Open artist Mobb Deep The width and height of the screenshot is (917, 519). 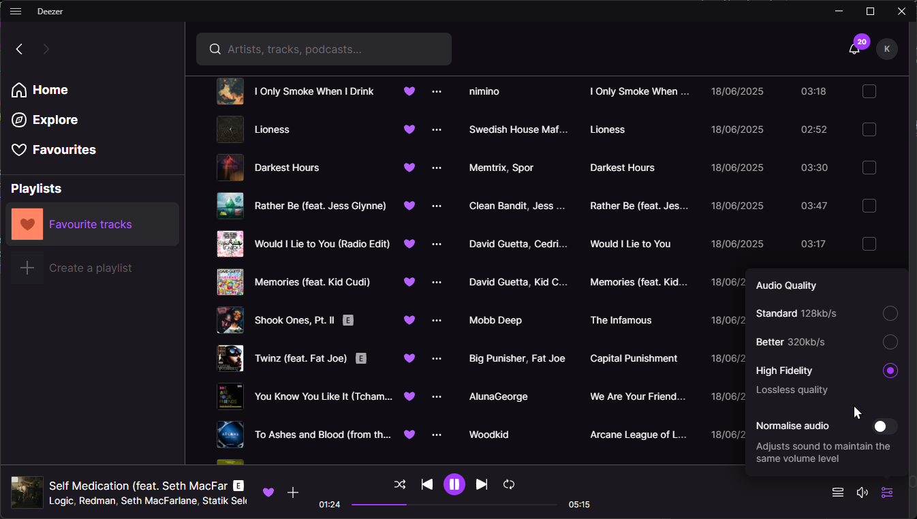point(495,320)
